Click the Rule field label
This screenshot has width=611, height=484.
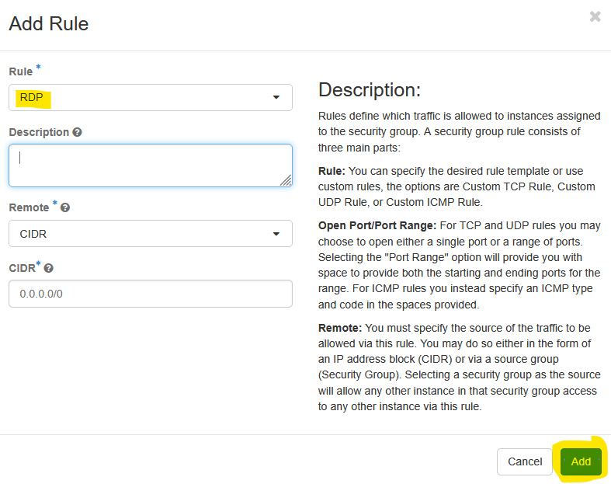(21, 71)
